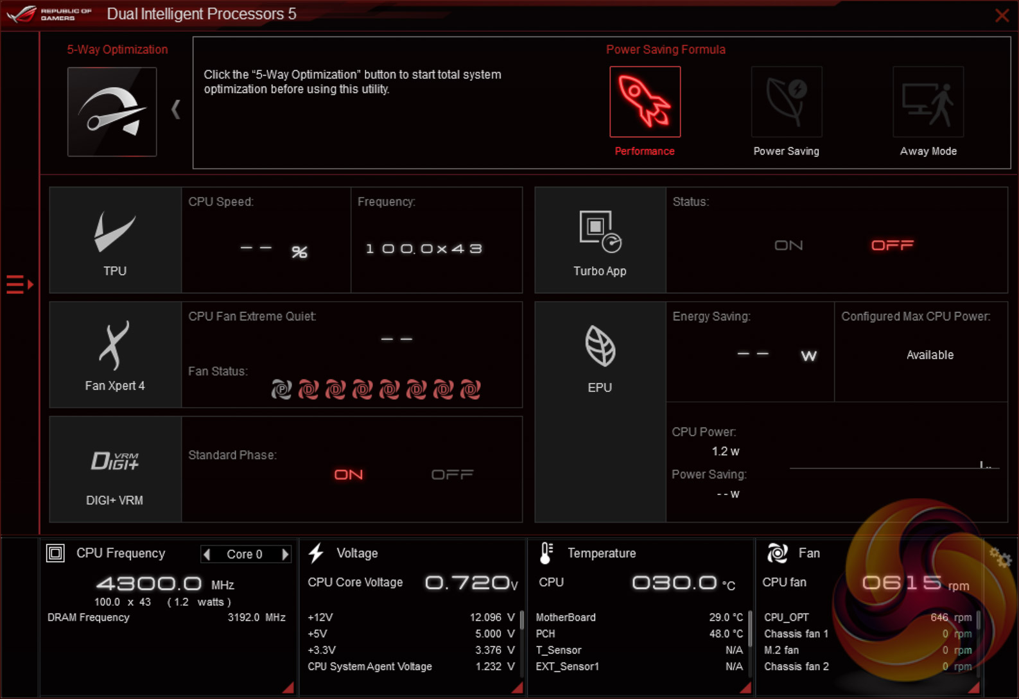1019x699 pixels.
Task: Open the DIGI+ VRM panel
Action: point(116,469)
